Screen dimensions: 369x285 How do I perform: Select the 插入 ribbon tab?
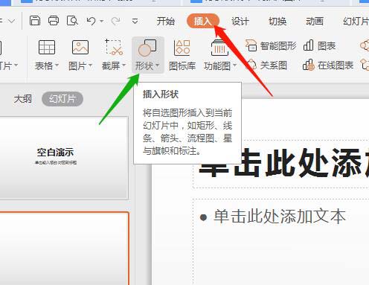point(203,22)
